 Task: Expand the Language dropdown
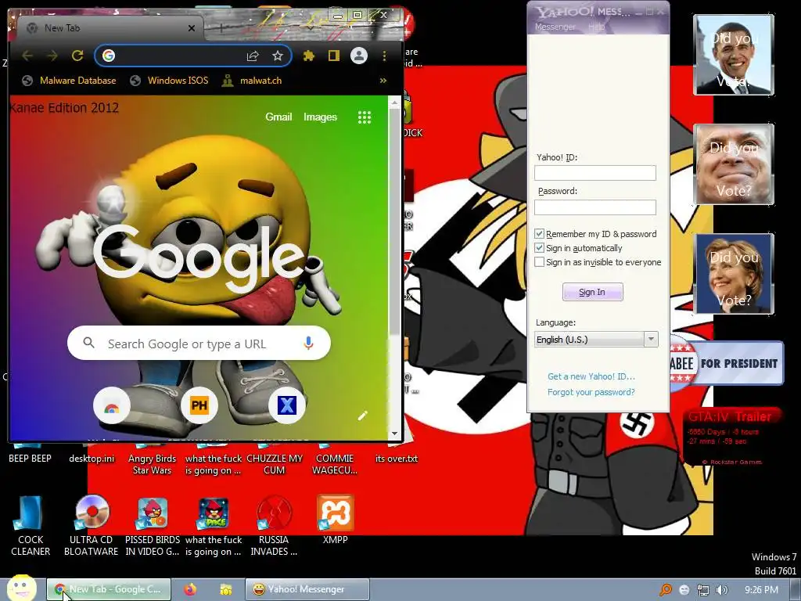651,340
